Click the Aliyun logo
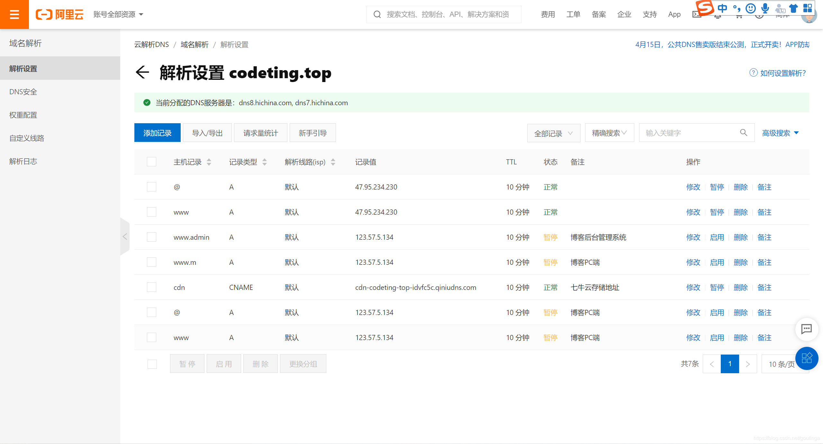The height and width of the screenshot is (444, 823). pyautogui.click(x=59, y=14)
